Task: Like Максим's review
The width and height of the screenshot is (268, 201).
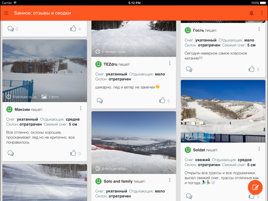Action: tap(73, 153)
